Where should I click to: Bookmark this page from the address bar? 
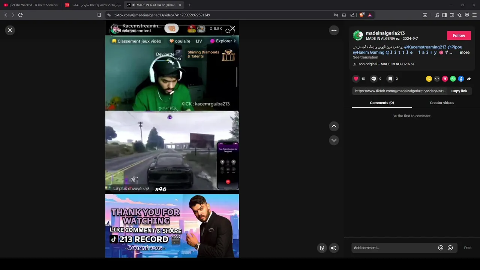99,15
